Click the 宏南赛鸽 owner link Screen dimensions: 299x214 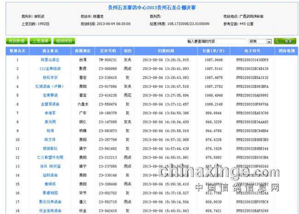click(50, 95)
